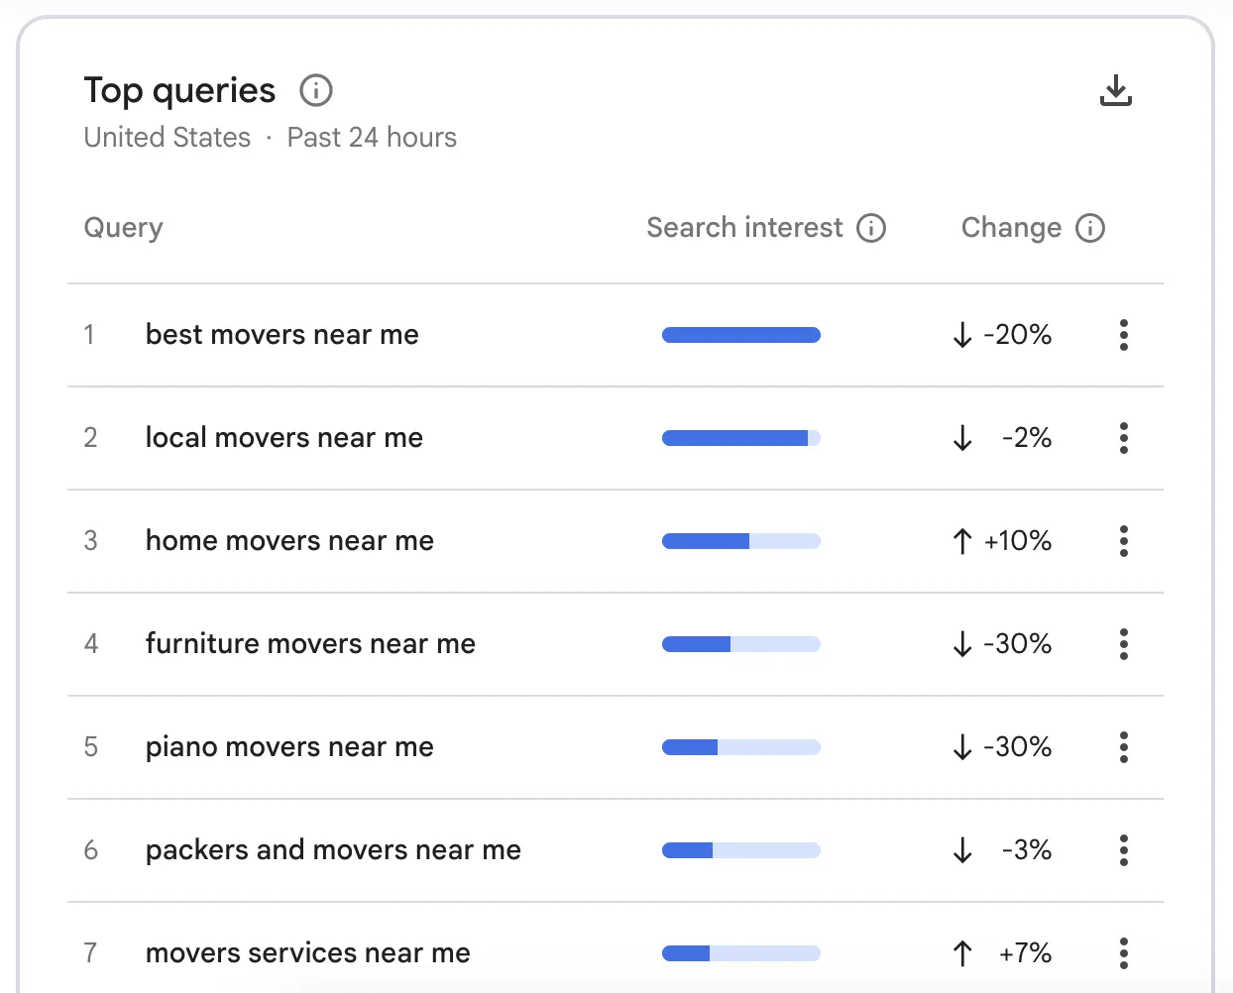Open more options for best movers near me
The image size is (1233, 993).
click(x=1124, y=335)
